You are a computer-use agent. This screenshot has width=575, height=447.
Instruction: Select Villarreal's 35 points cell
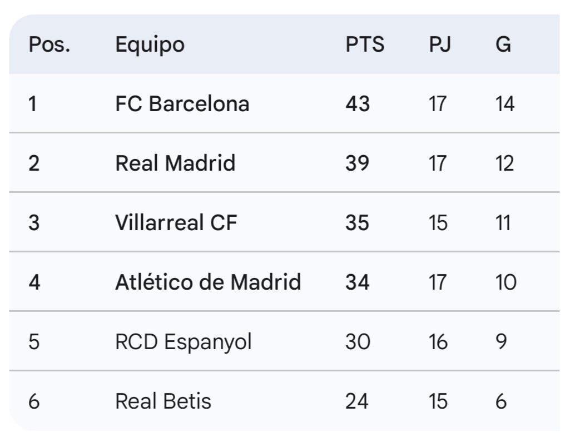coord(358,223)
